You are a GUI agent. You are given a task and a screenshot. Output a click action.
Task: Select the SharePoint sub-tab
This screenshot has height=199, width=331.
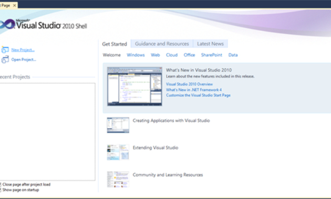[212, 55]
